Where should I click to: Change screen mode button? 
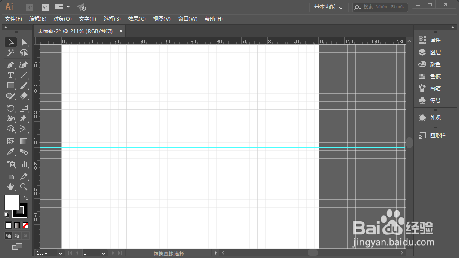coord(17,246)
